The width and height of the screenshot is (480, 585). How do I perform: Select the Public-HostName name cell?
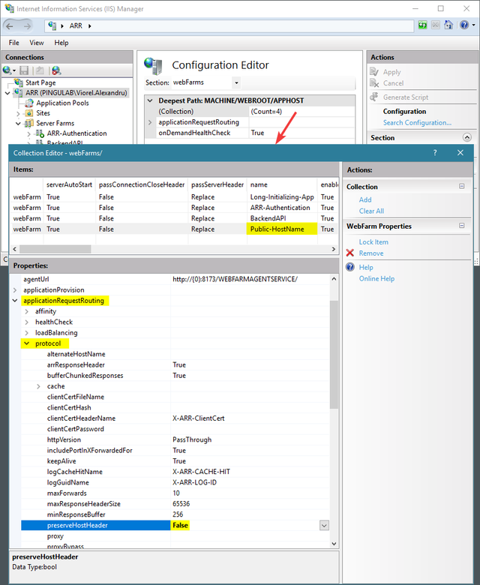point(281,229)
